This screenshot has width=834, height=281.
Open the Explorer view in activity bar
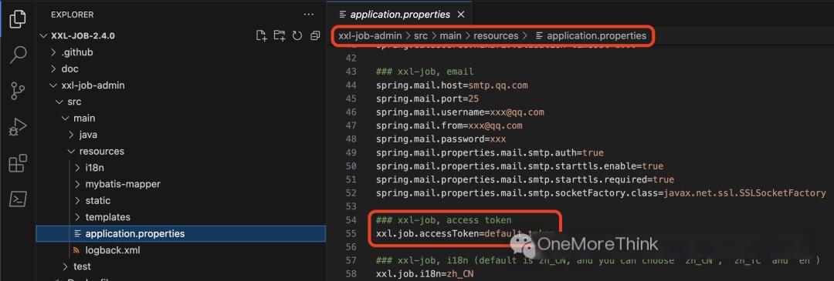(x=18, y=19)
